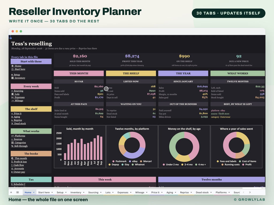
Task: Click the Sep bar in sales chart
Action: (x=101, y=148)
